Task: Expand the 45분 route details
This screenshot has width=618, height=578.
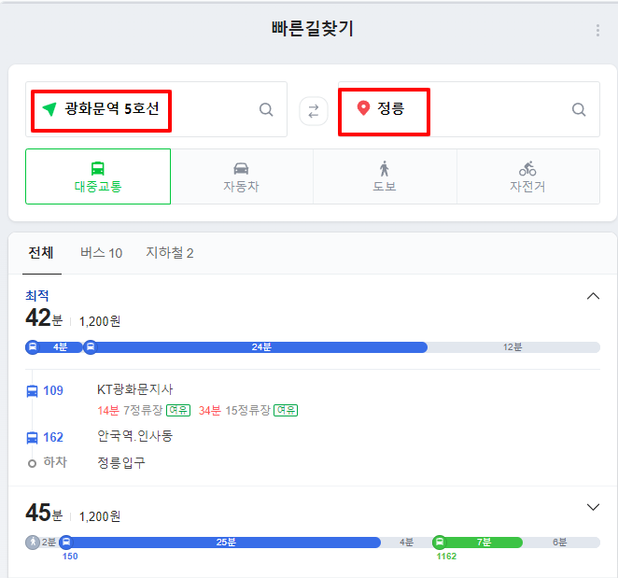Action: 593,507
